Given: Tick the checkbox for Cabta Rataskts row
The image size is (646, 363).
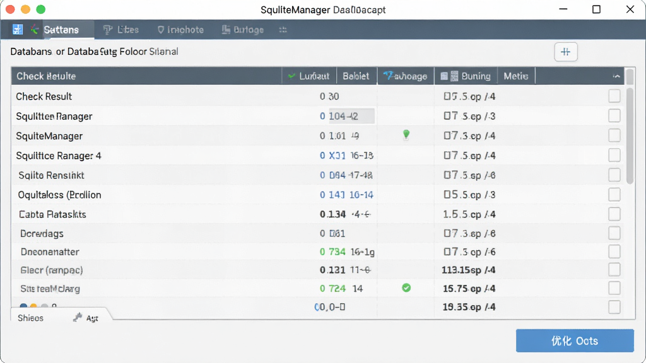Looking at the screenshot, I should 614,214.
